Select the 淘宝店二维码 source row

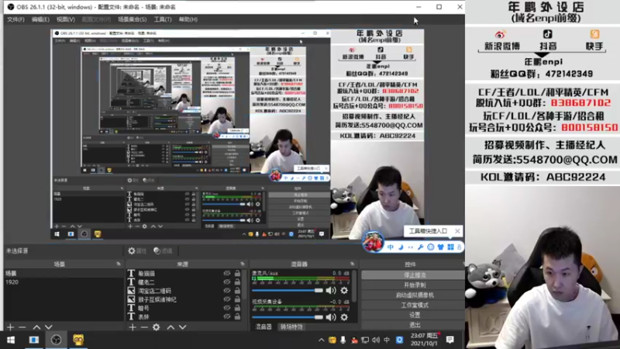point(184,290)
